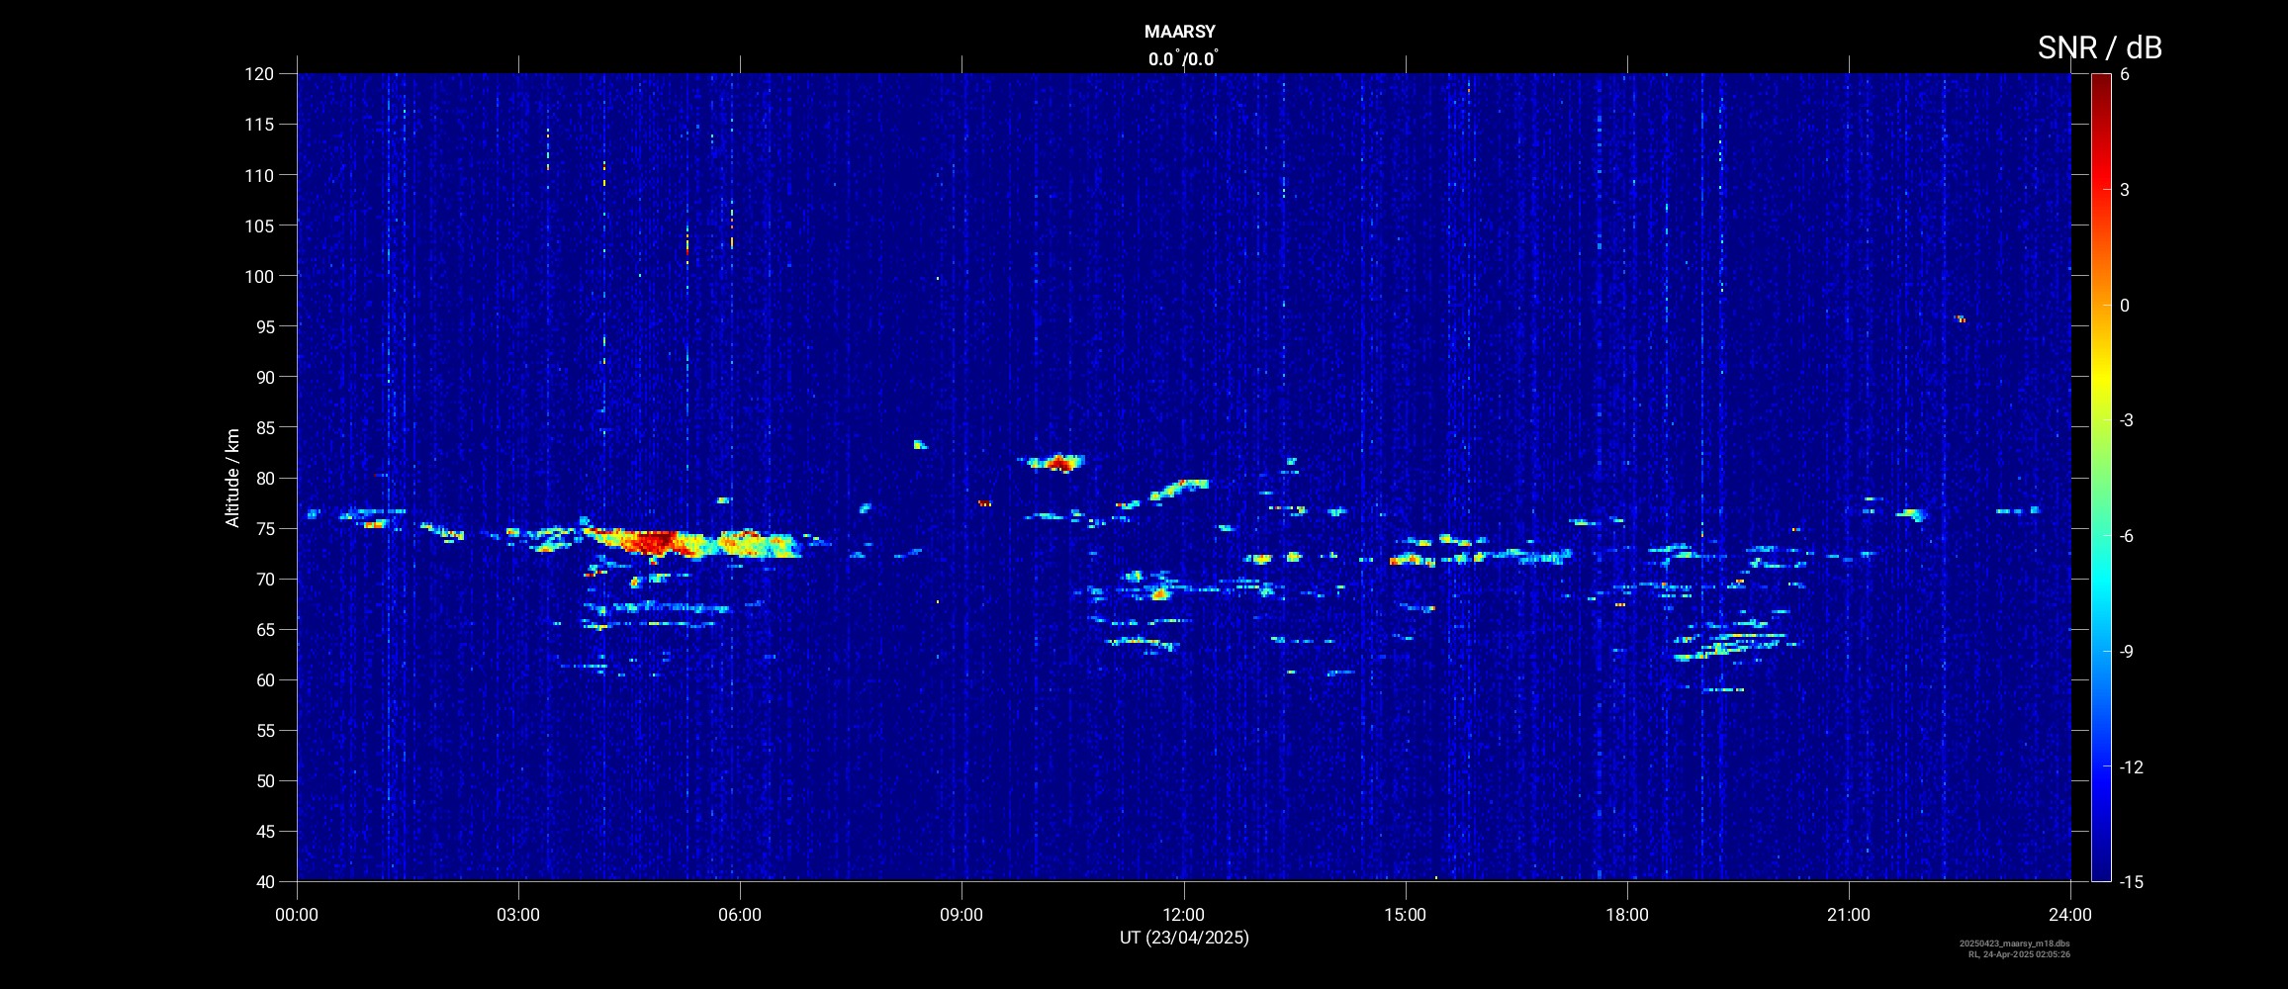Click altitude tick label "105"

(x=259, y=225)
